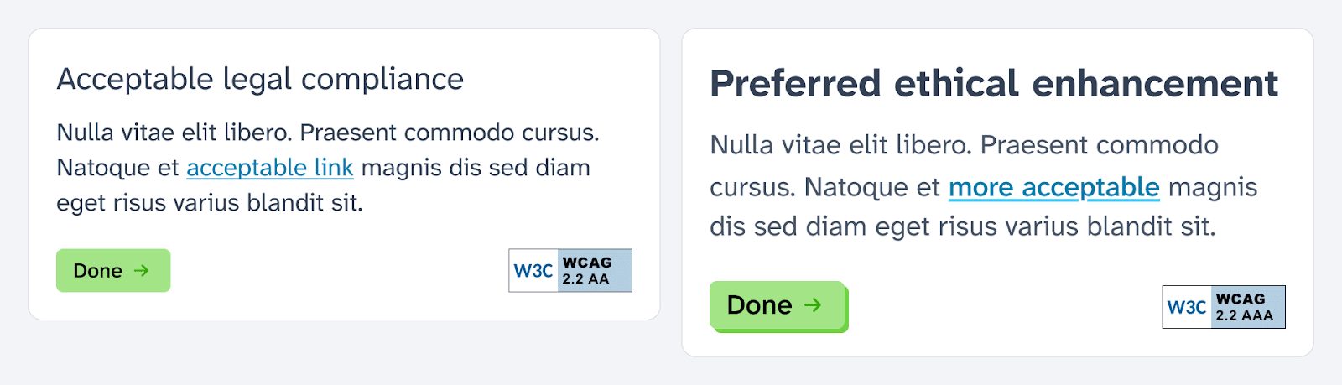Click 'Praesent commodo' text in the right card
Image resolution: width=1342 pixels, height=385 pixels.
pos(1099,145)
